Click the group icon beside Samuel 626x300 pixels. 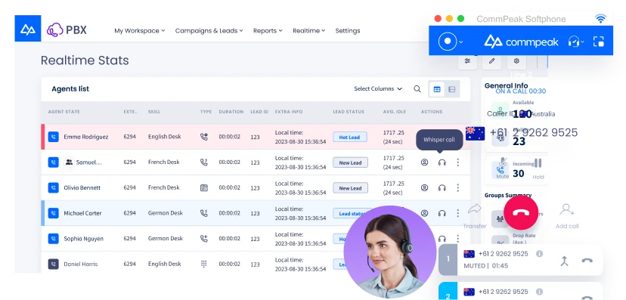point(69,162)
